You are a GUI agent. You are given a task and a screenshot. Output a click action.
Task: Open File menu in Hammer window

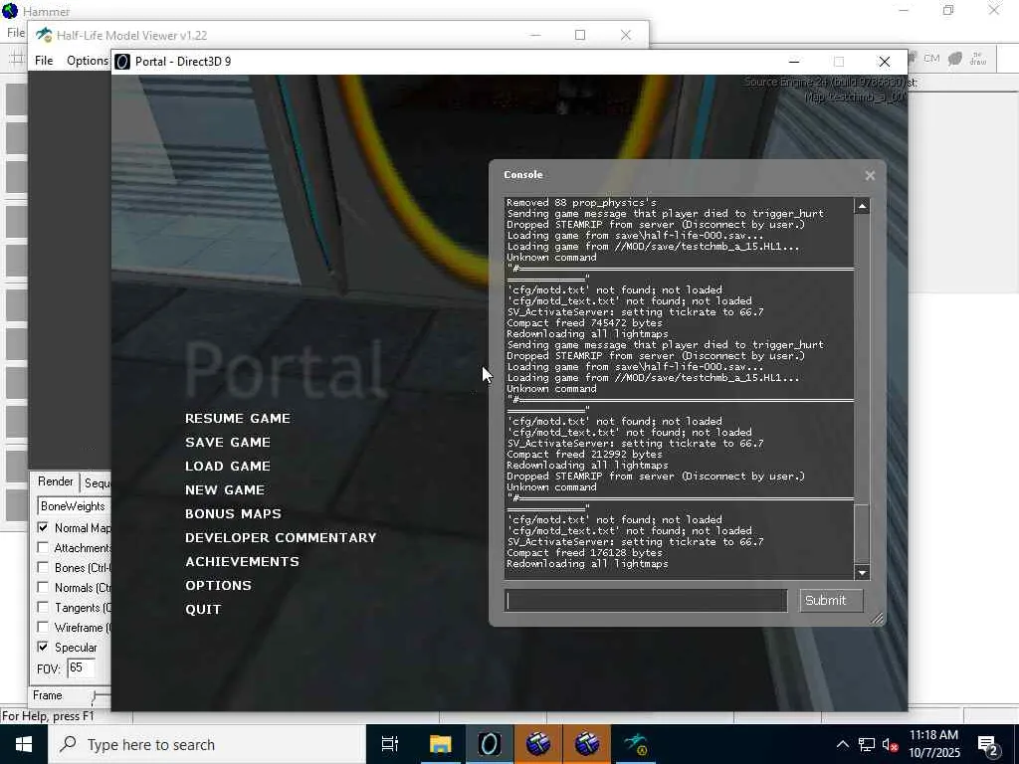point(16,33)
